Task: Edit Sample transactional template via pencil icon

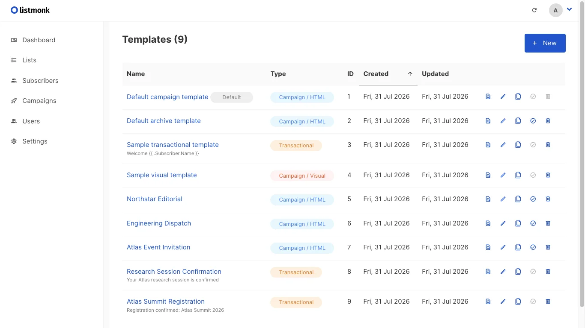Action: pyautogui.click(x=503, y=145)
